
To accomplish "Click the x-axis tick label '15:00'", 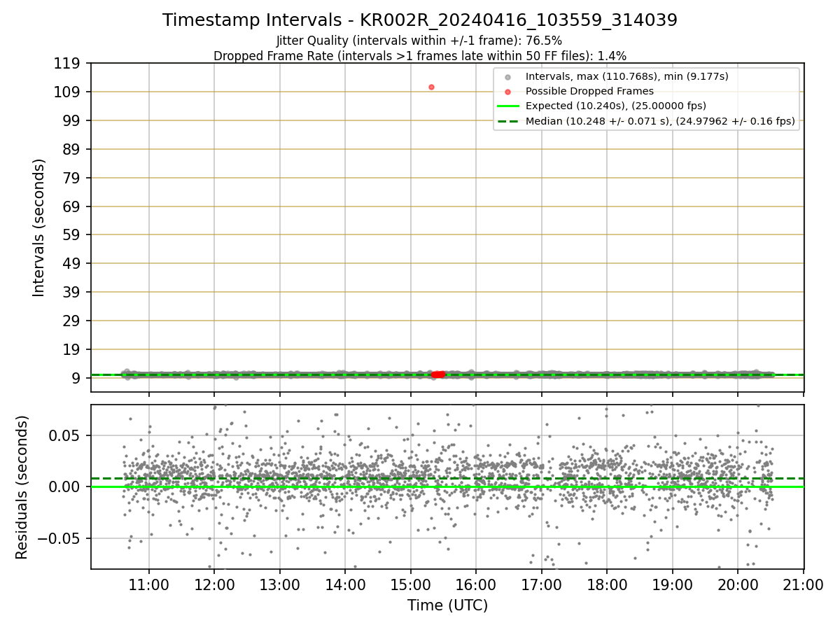I will pyautogui.click(x=411, y=584).
